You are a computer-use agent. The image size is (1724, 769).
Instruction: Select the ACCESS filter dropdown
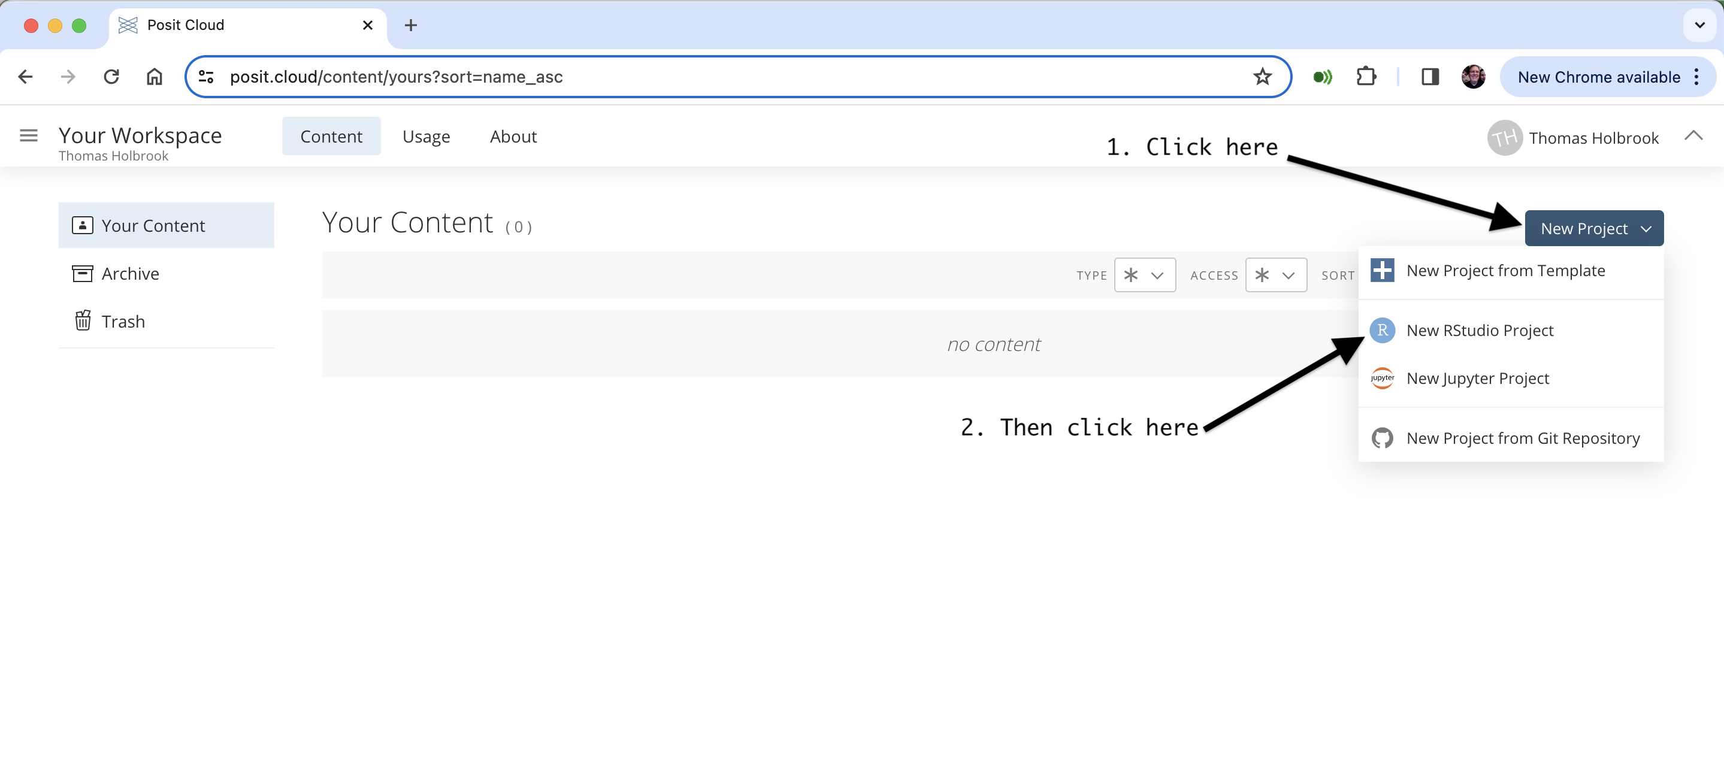(1273, 275)
